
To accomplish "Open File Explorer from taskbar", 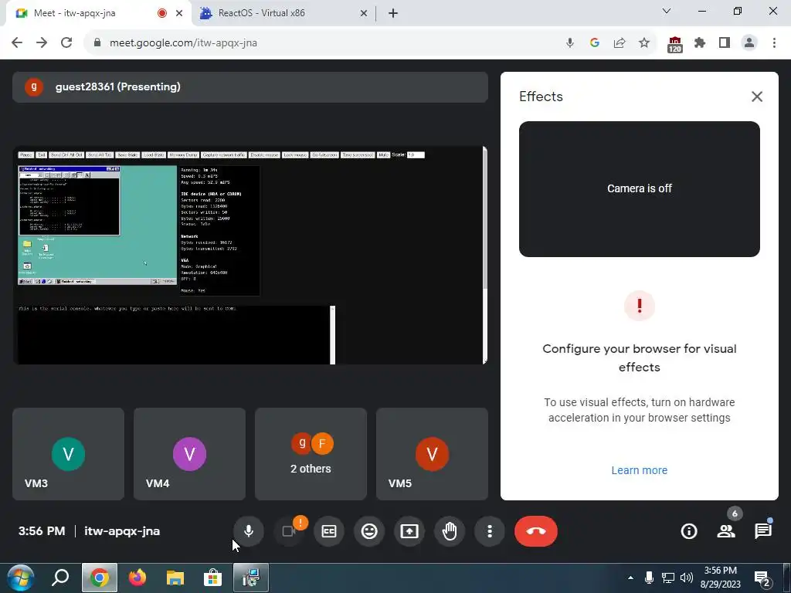I will pyautogui.click(x=175, y=578).
